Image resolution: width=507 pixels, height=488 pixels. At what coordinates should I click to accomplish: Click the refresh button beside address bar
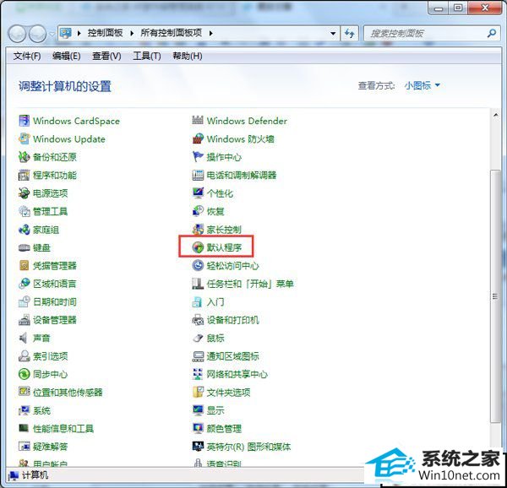tap(349, 33)
